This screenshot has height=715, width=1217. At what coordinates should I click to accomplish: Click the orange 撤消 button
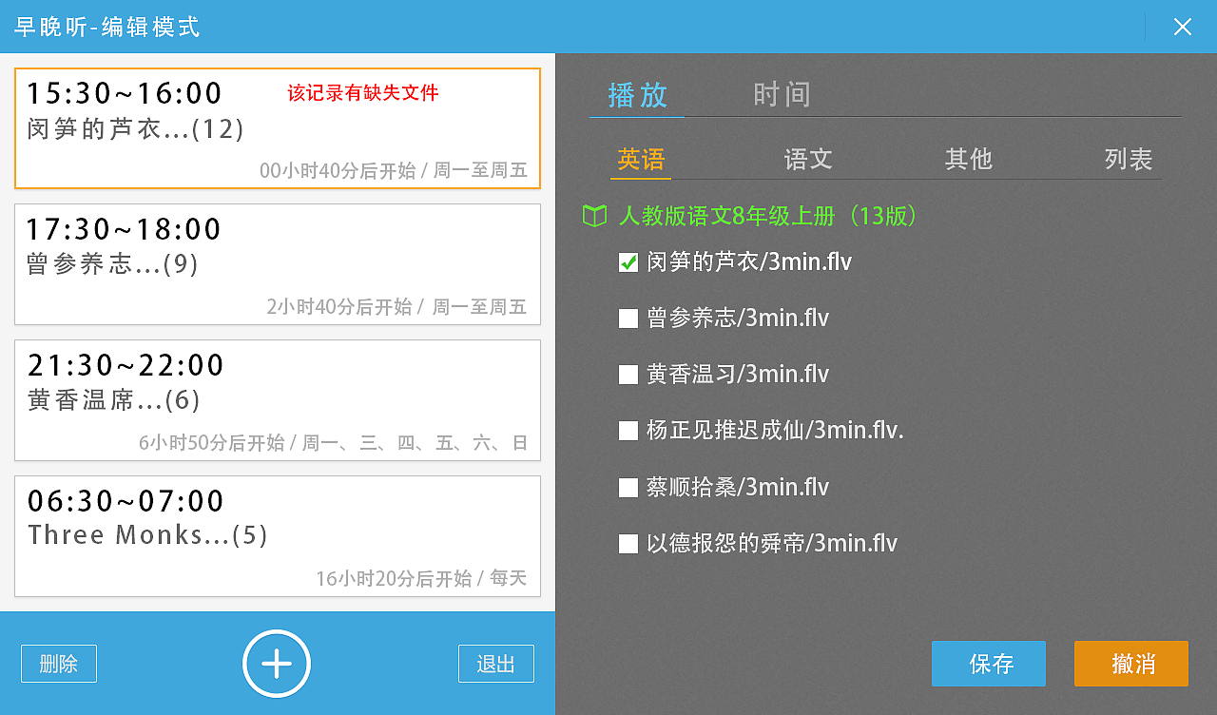click(x=1131, y=664)
